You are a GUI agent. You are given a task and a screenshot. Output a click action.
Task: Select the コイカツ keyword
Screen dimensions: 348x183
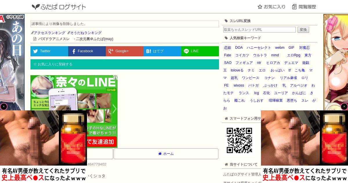point(242,55)
